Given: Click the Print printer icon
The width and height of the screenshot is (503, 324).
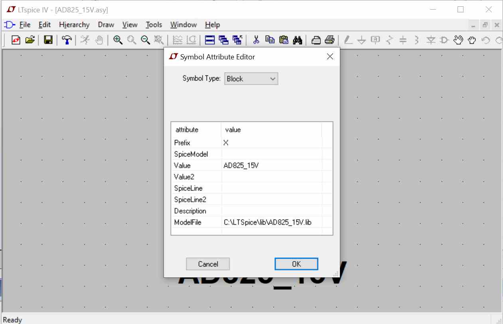Looking at the screenshot, I should [x=329, y=40].
